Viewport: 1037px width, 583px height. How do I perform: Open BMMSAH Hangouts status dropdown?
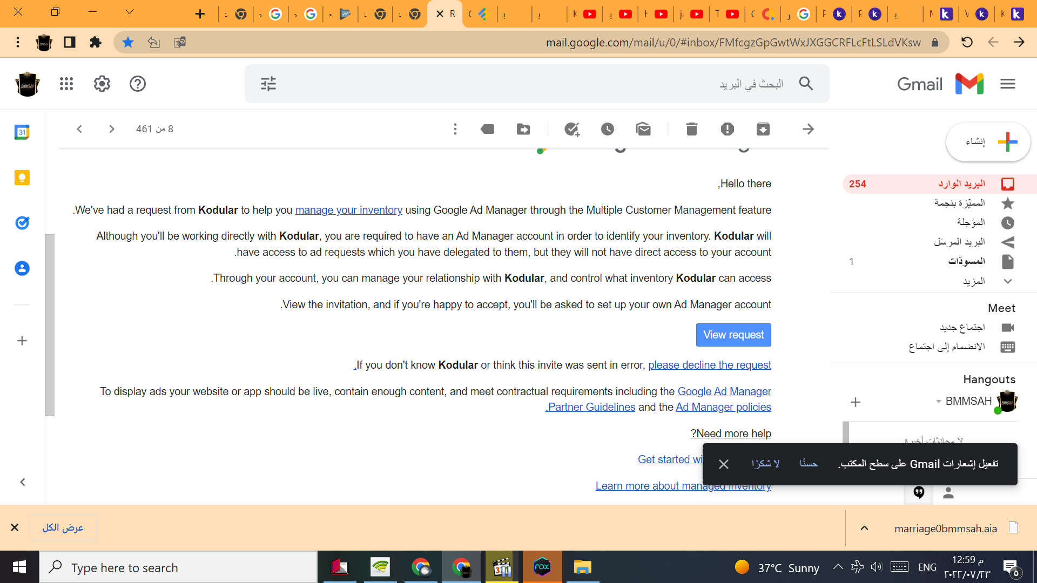pos(939,401)
